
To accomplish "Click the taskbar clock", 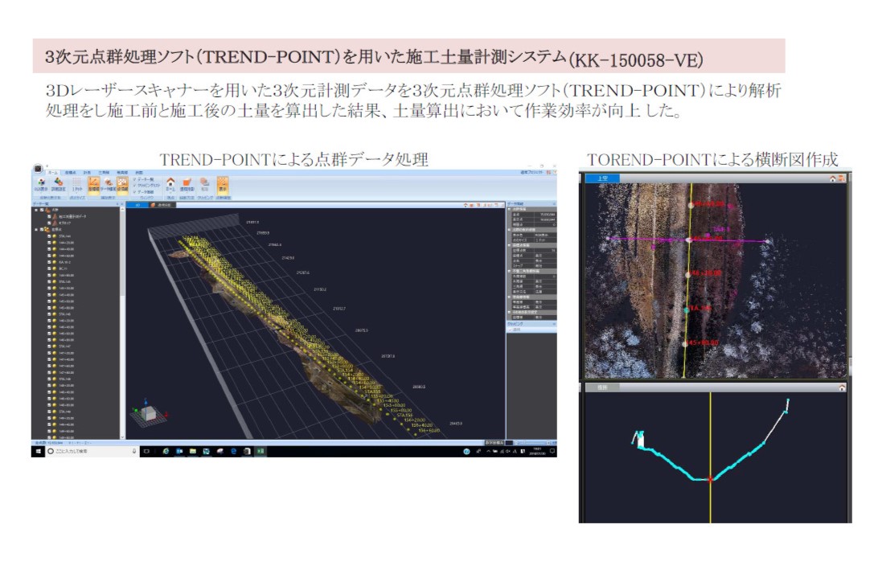I will [x=537, y=451].
